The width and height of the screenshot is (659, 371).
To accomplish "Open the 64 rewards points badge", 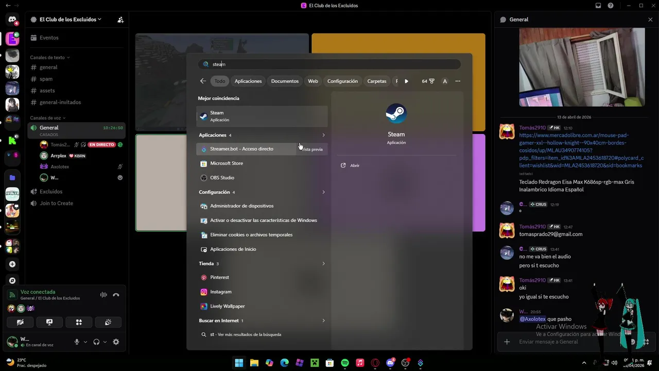I will (x=428, y=81).
